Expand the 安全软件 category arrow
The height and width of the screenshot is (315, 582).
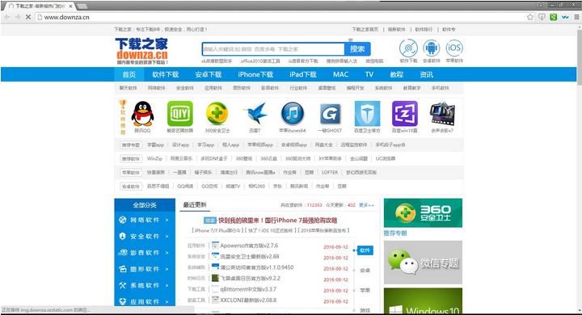click(167, 237)
